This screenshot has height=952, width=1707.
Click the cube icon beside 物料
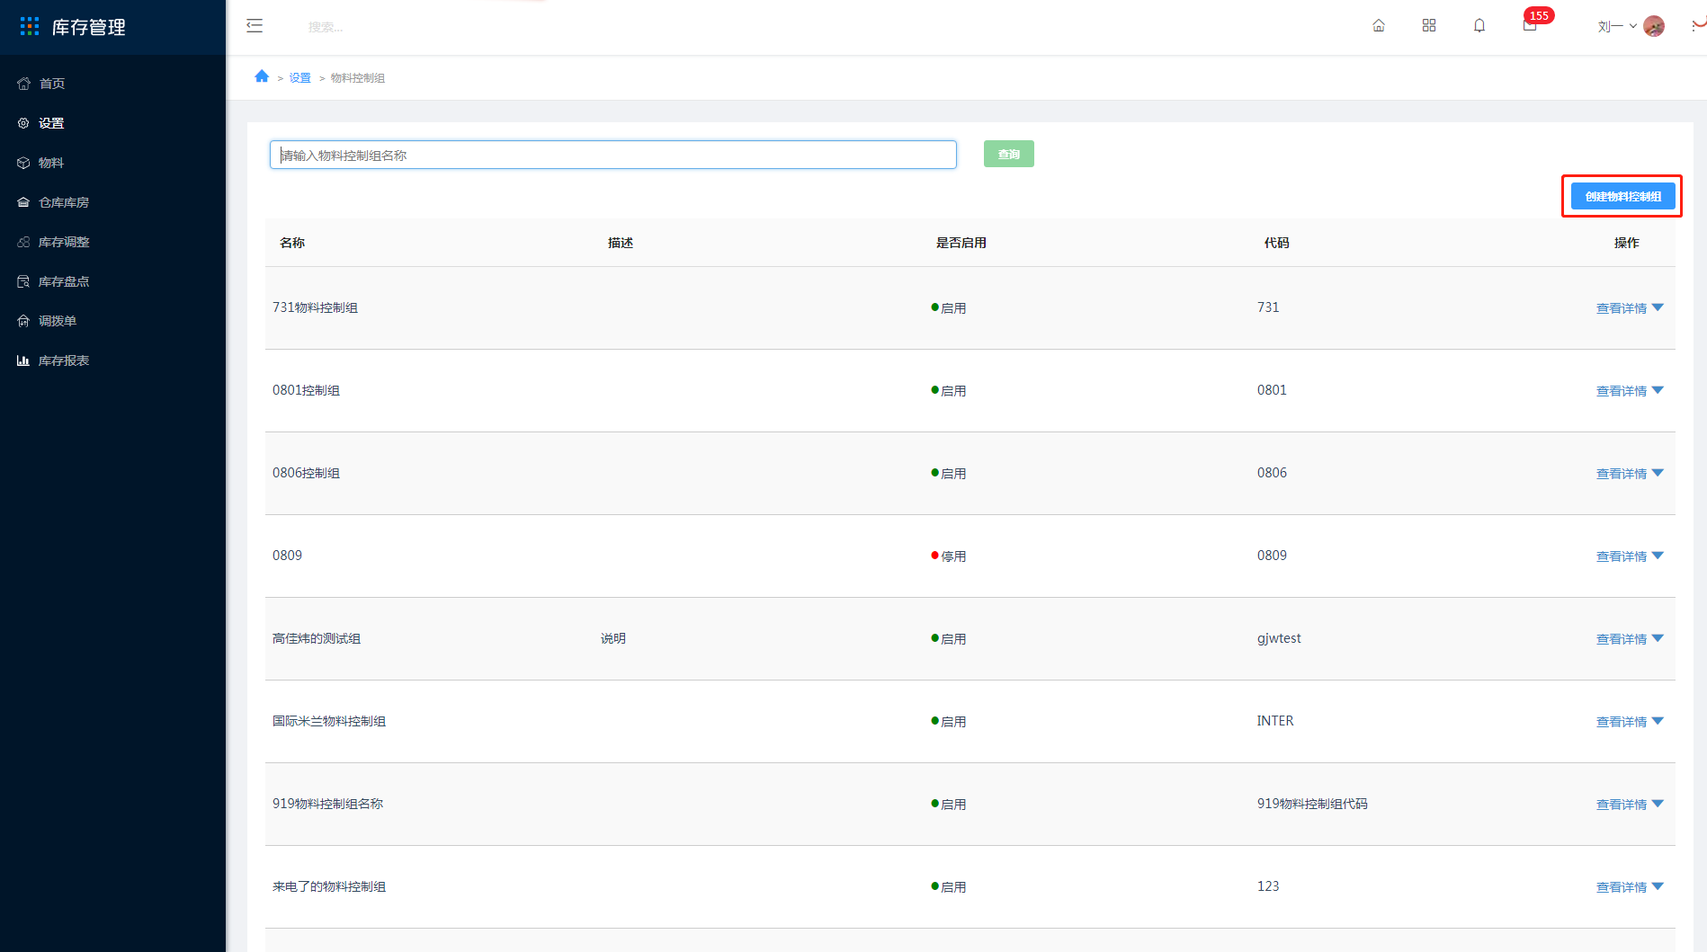point(23,163)
